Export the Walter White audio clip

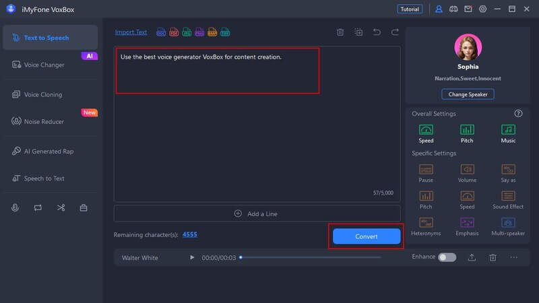472,257
